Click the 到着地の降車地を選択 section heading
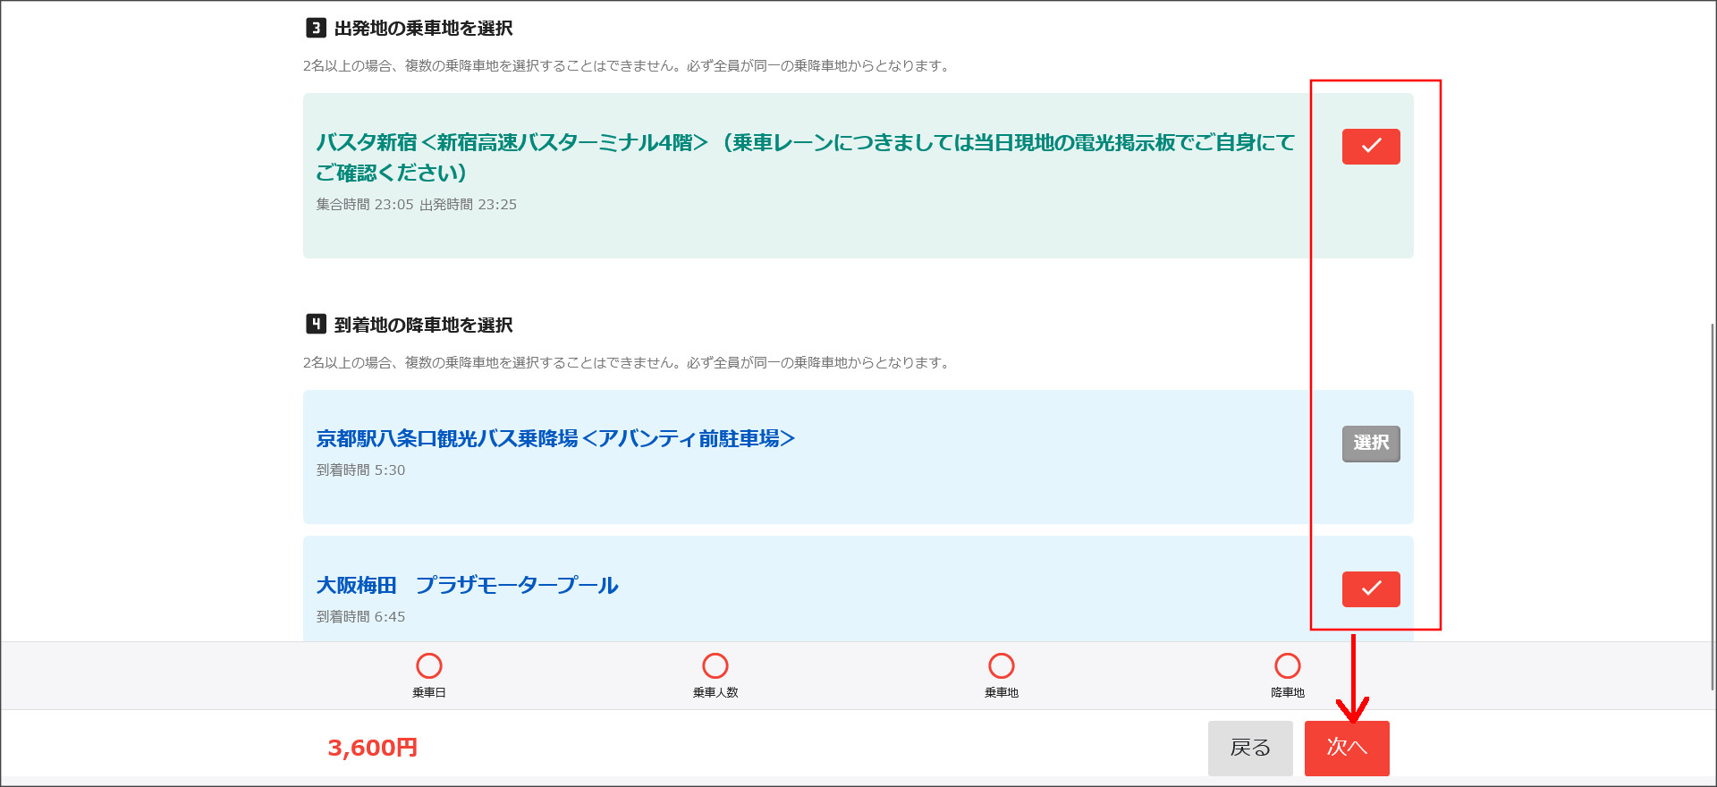 [423, 326]
